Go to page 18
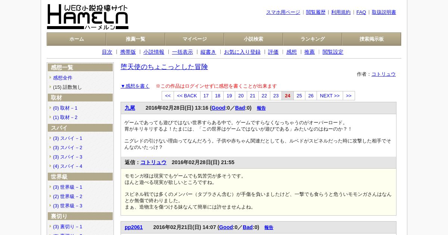Screen dimensions: 448x235 [218, 96]
